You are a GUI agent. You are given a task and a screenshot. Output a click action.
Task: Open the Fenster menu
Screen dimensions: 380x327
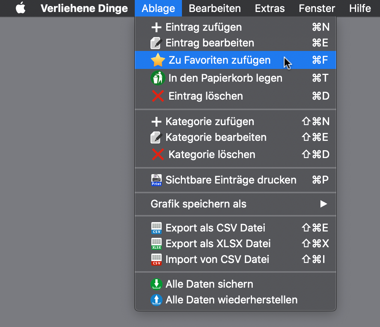pos(317,8)
